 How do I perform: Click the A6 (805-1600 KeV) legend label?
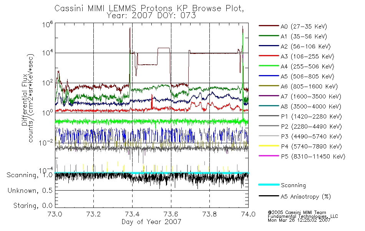click(x=309, y=87)
